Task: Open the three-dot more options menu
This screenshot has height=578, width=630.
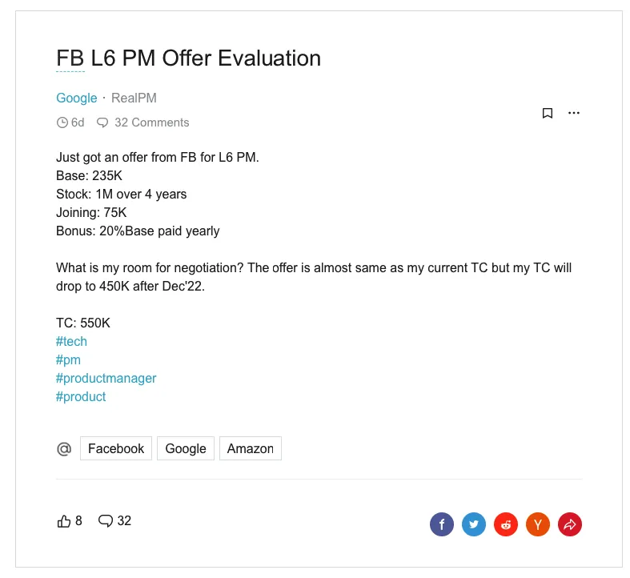Action: [573, 114]
